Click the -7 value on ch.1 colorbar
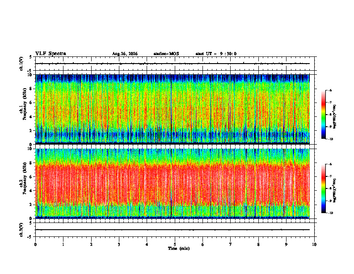Viewport: 354px width, 274px height. [331, 103]
